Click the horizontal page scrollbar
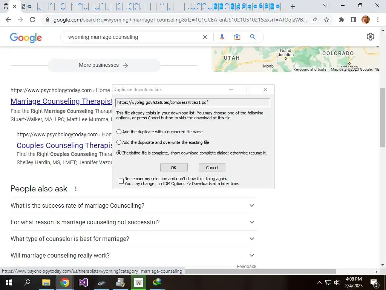 260,271
